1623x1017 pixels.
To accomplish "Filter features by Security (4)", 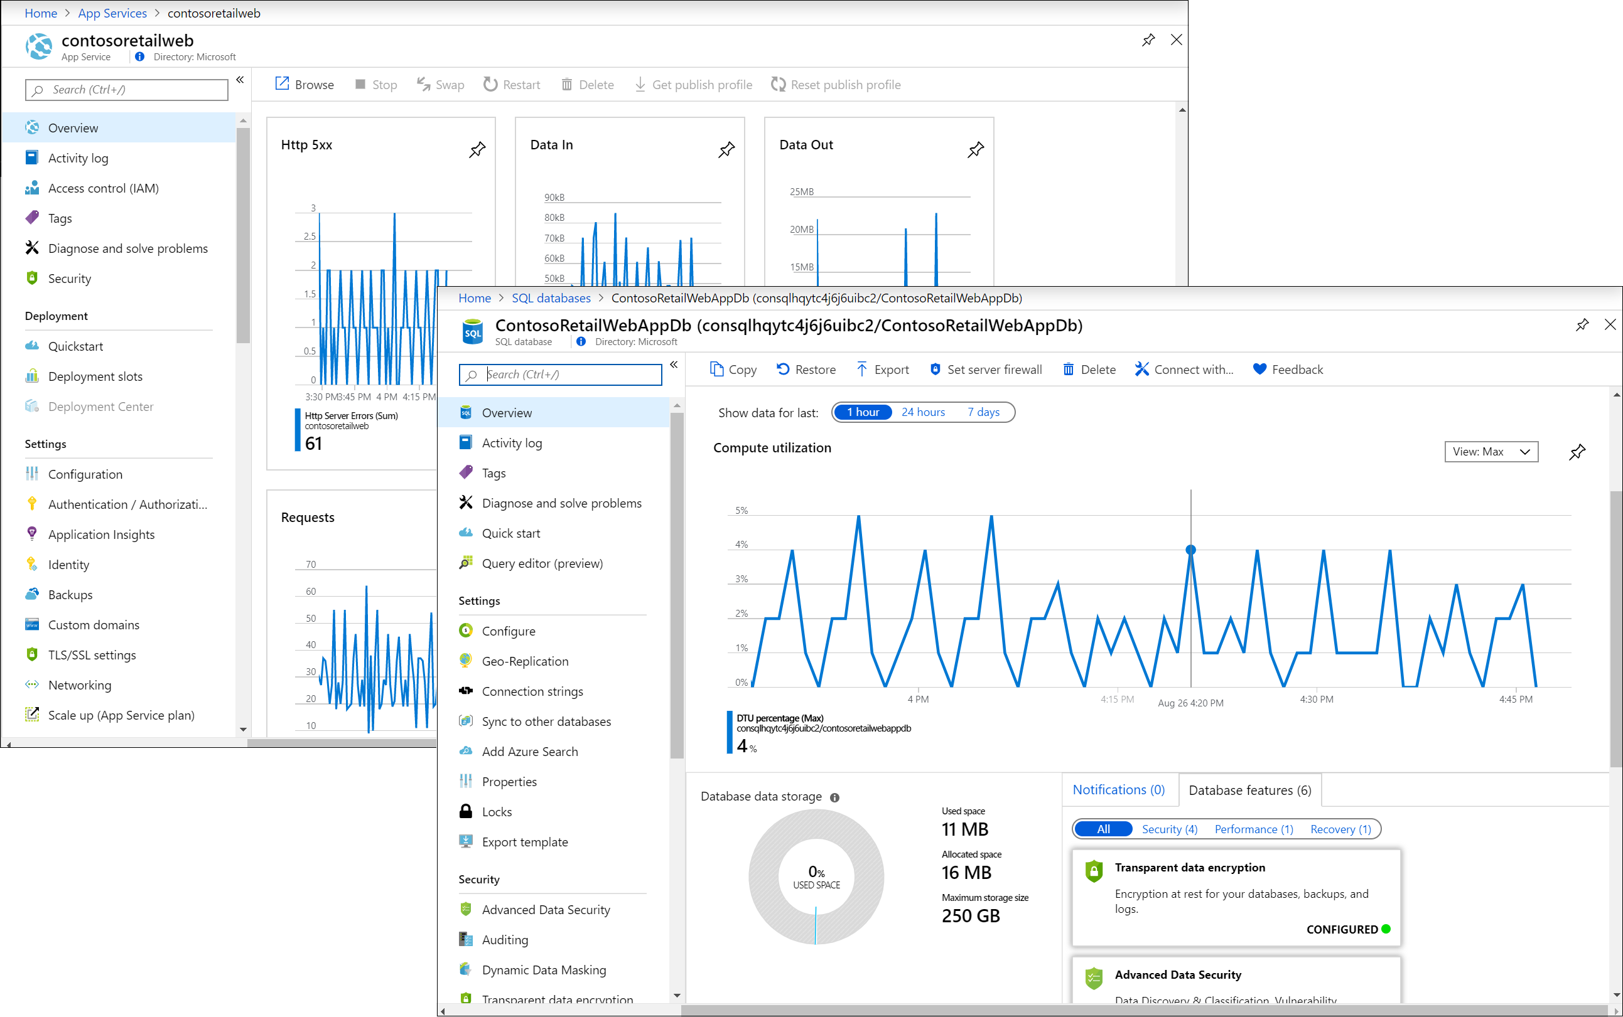I will 1169,829.
